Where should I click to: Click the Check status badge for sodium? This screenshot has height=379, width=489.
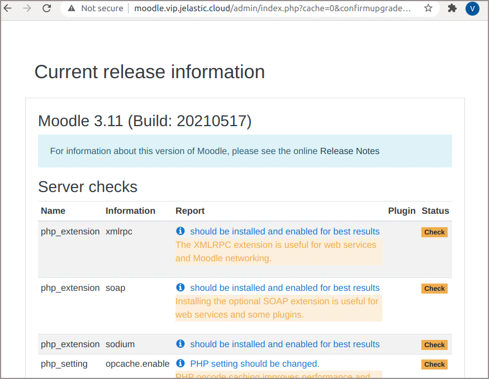pos(434,345)
